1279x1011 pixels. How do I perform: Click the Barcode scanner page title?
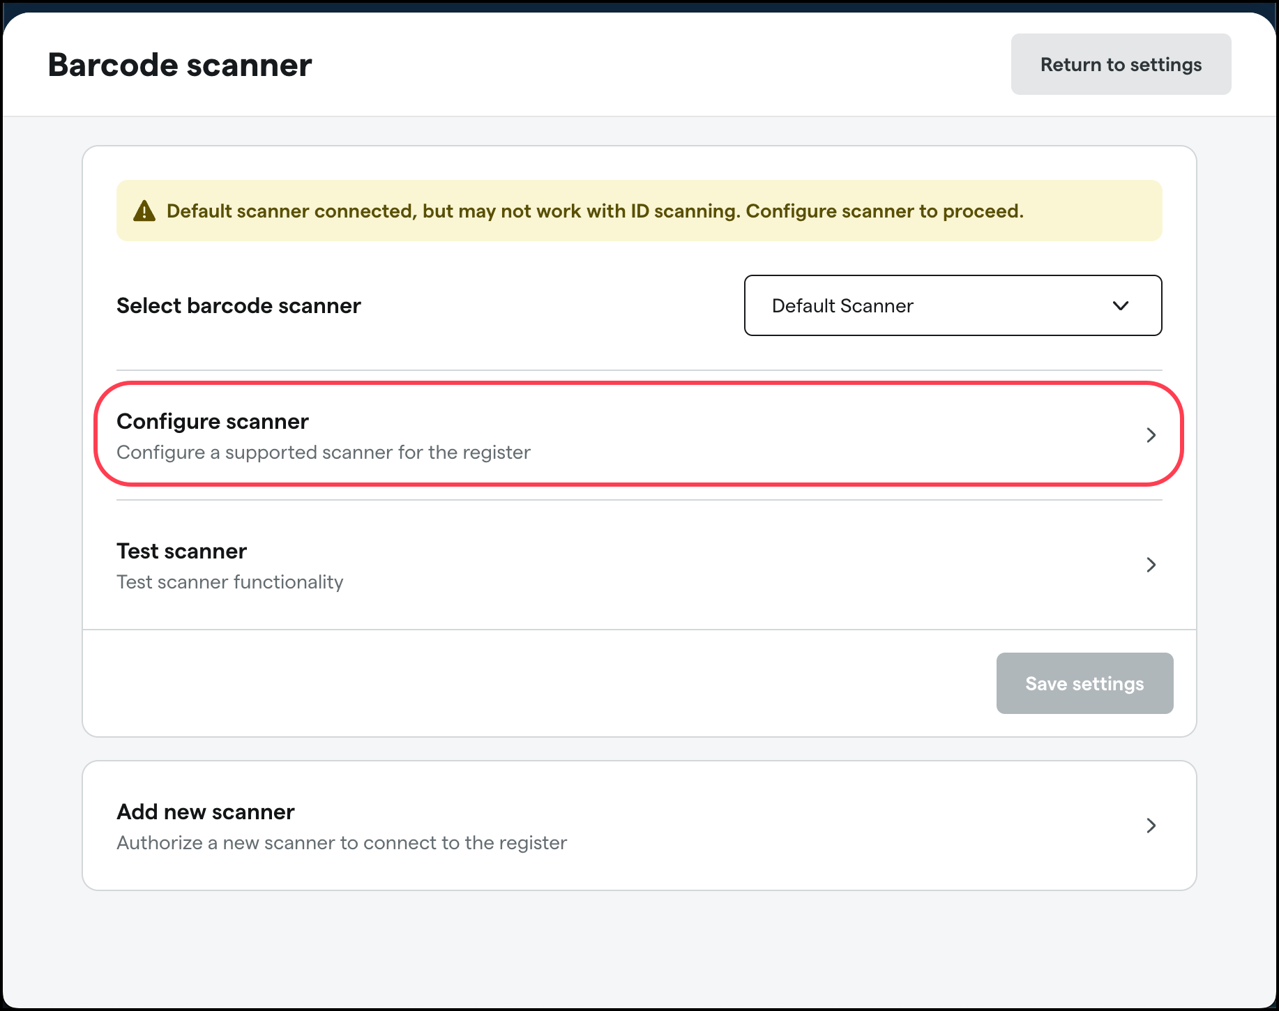179,64
